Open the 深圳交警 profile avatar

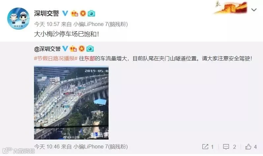click(18, 18)
